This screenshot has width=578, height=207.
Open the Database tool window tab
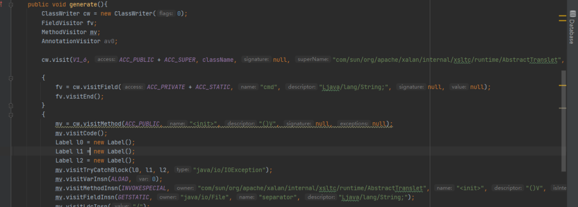click(572, 28)
